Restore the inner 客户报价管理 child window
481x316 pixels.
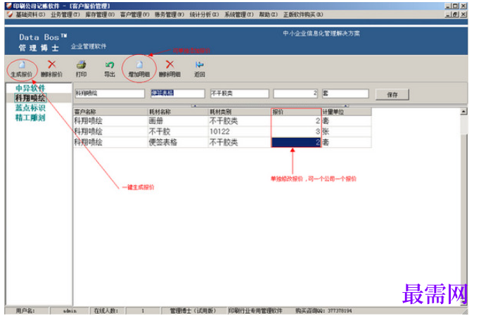click(x=455, y=15)
